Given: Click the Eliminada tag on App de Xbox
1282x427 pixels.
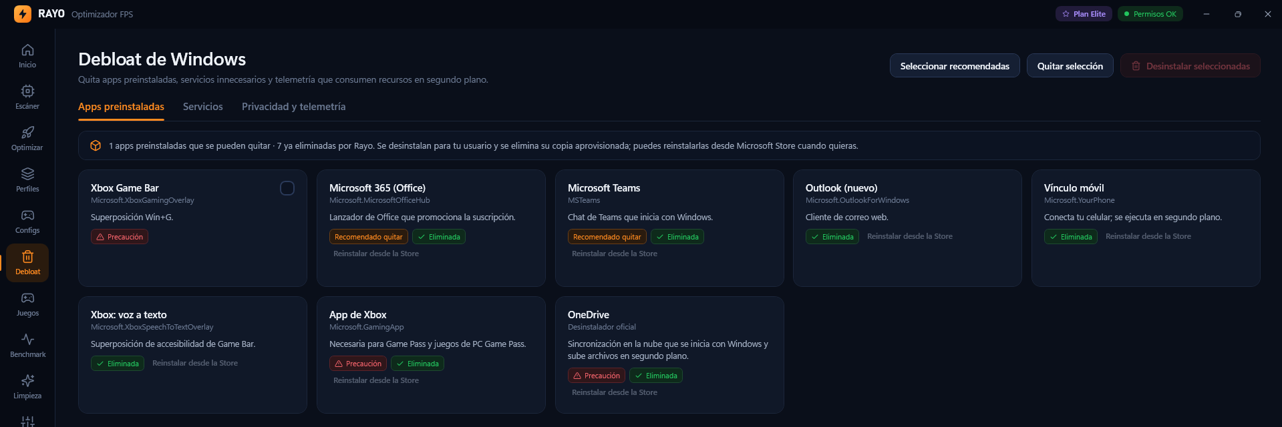Looking at the screenshot, I should tap(418, 364).
